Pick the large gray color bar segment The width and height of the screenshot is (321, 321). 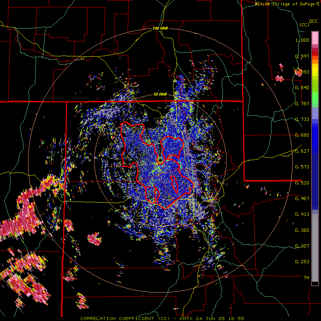315,248
